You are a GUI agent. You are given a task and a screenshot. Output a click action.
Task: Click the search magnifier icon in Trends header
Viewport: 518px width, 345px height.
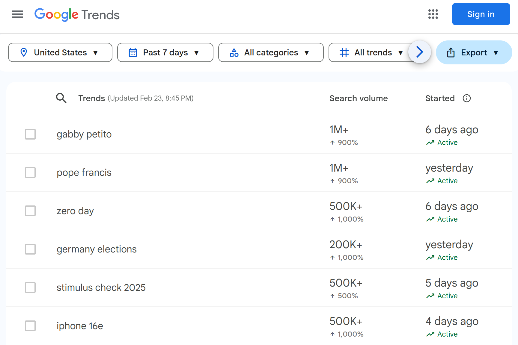point(61,98)
